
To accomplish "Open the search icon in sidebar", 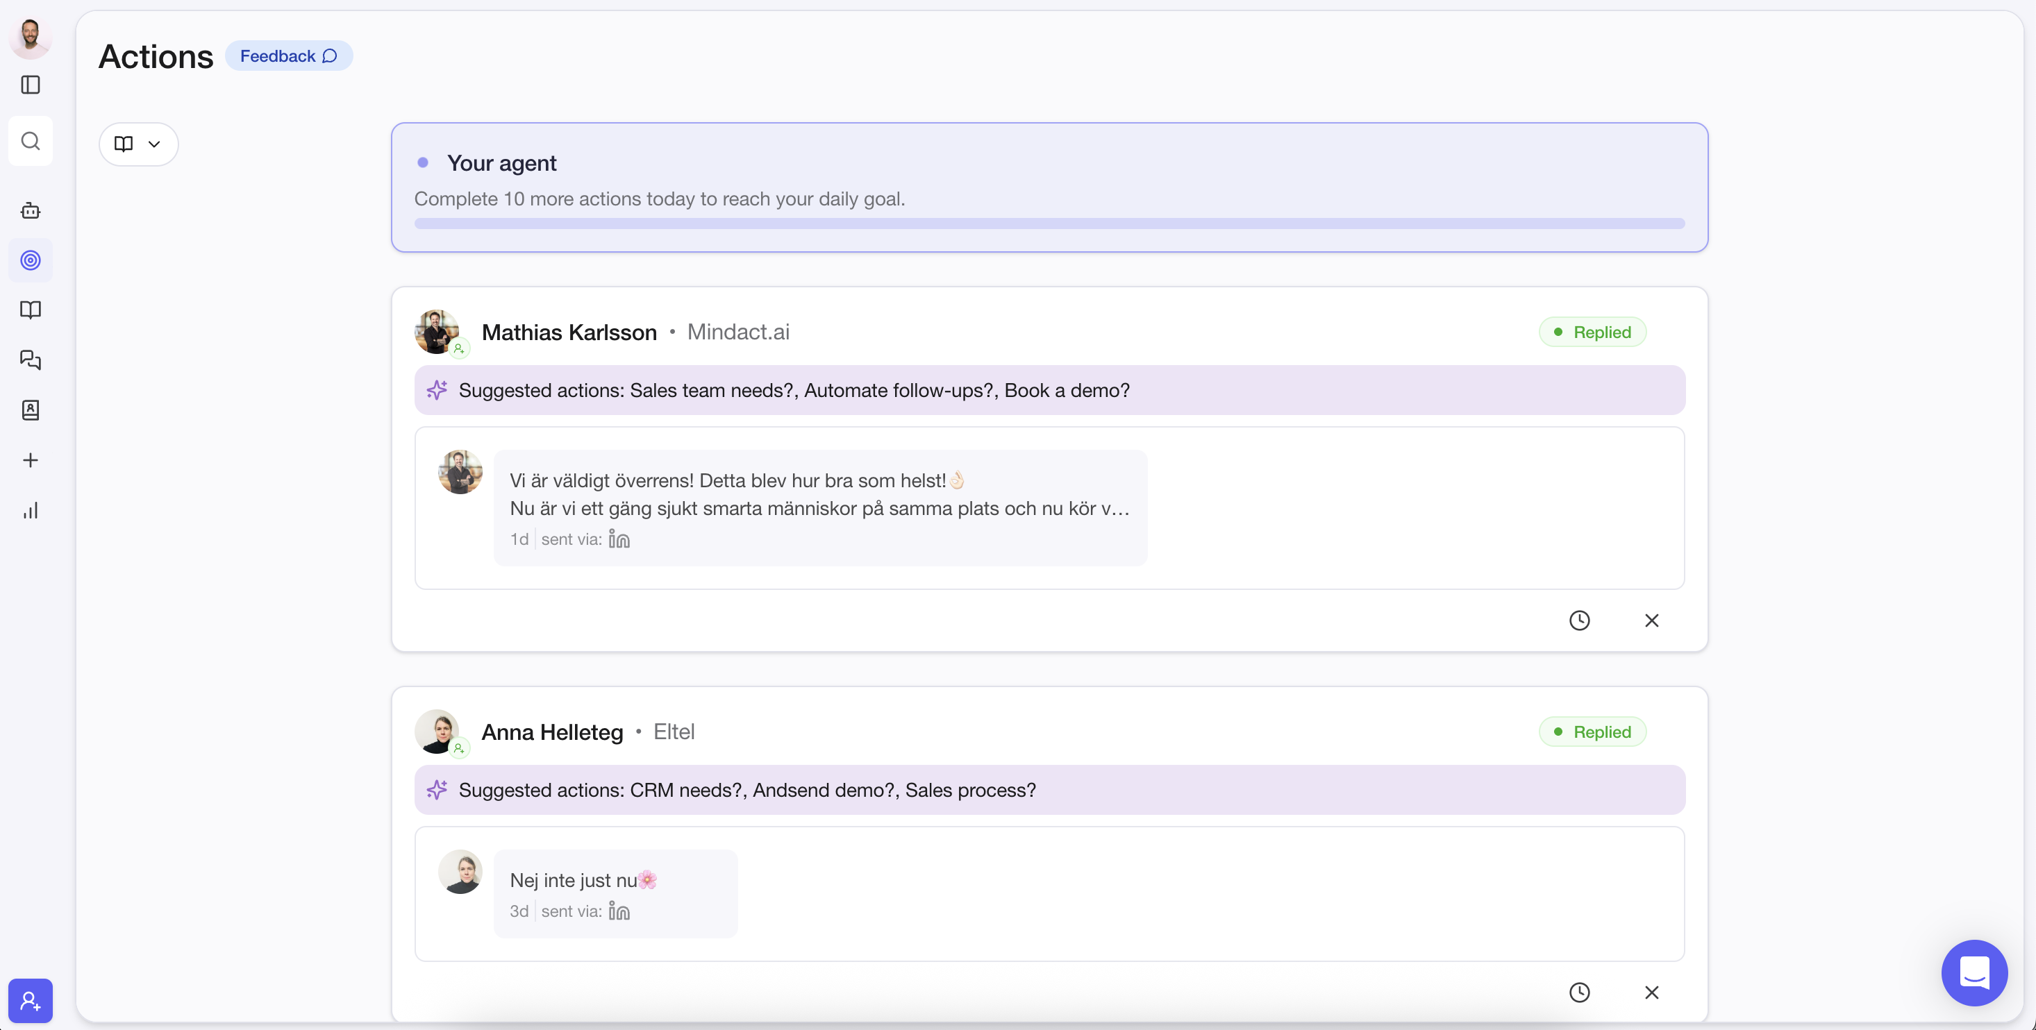I will [30, 142].
